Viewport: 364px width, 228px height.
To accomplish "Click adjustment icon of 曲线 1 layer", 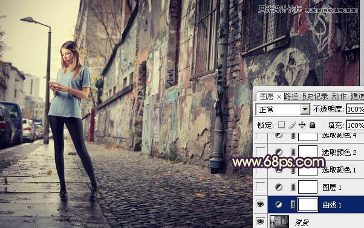I will (x=279, y=204).
